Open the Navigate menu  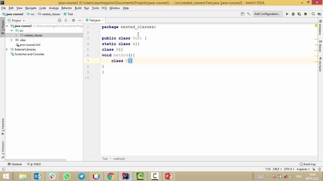click(31, 8)
